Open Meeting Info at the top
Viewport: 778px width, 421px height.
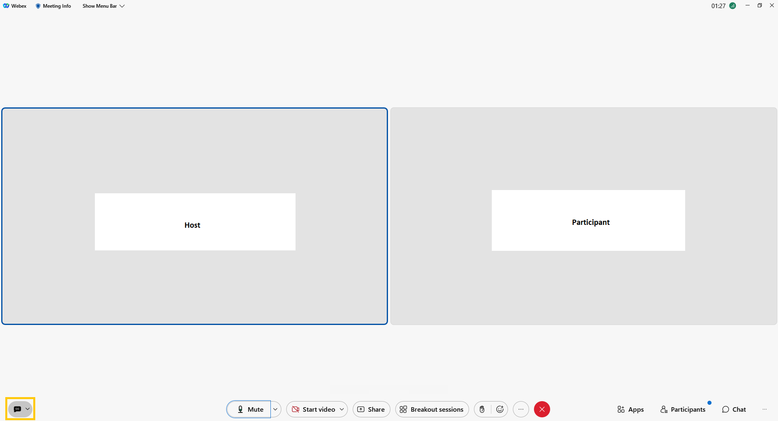(53, 6)
